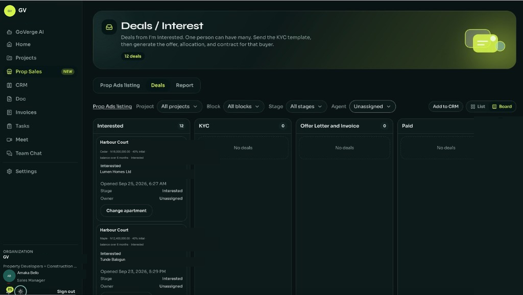This screenshot has height=295, width=523.
Task: Open the CRM contacts icon
Action: coord(9,85)
